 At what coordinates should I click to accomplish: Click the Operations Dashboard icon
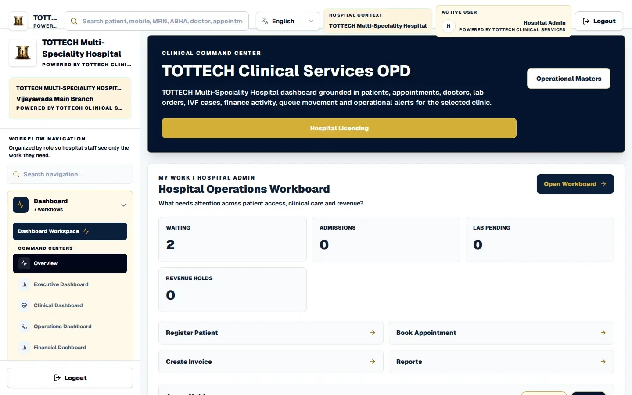pos(24,327)
